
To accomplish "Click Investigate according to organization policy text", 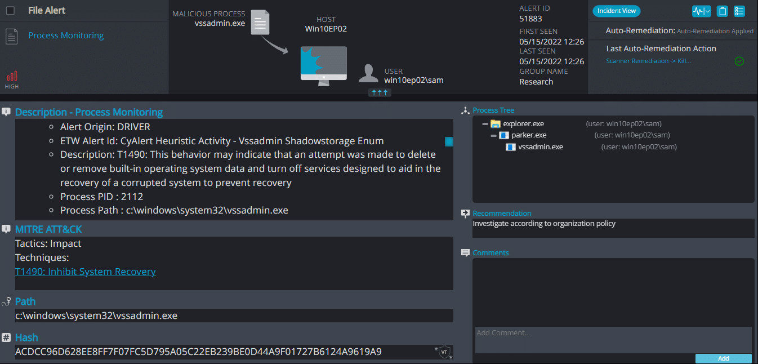I will [x=544, y=224].
